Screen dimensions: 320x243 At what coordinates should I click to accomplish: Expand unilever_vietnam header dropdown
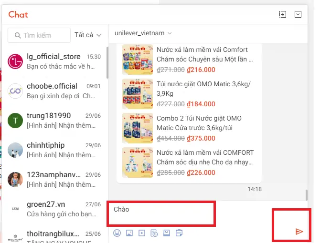coord(170,33)
